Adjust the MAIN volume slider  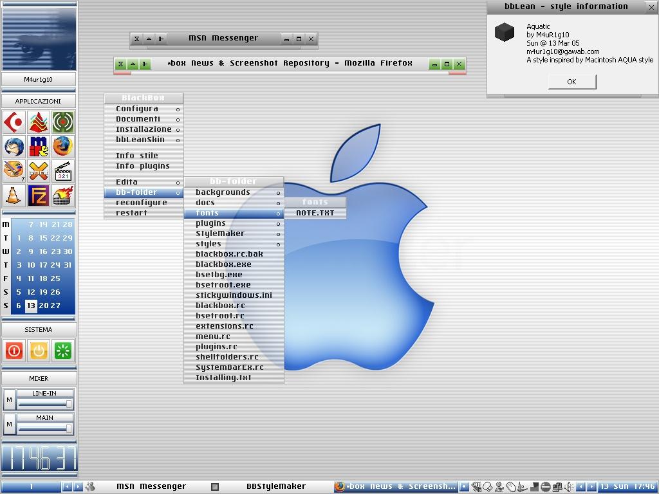tap(46, 428)
